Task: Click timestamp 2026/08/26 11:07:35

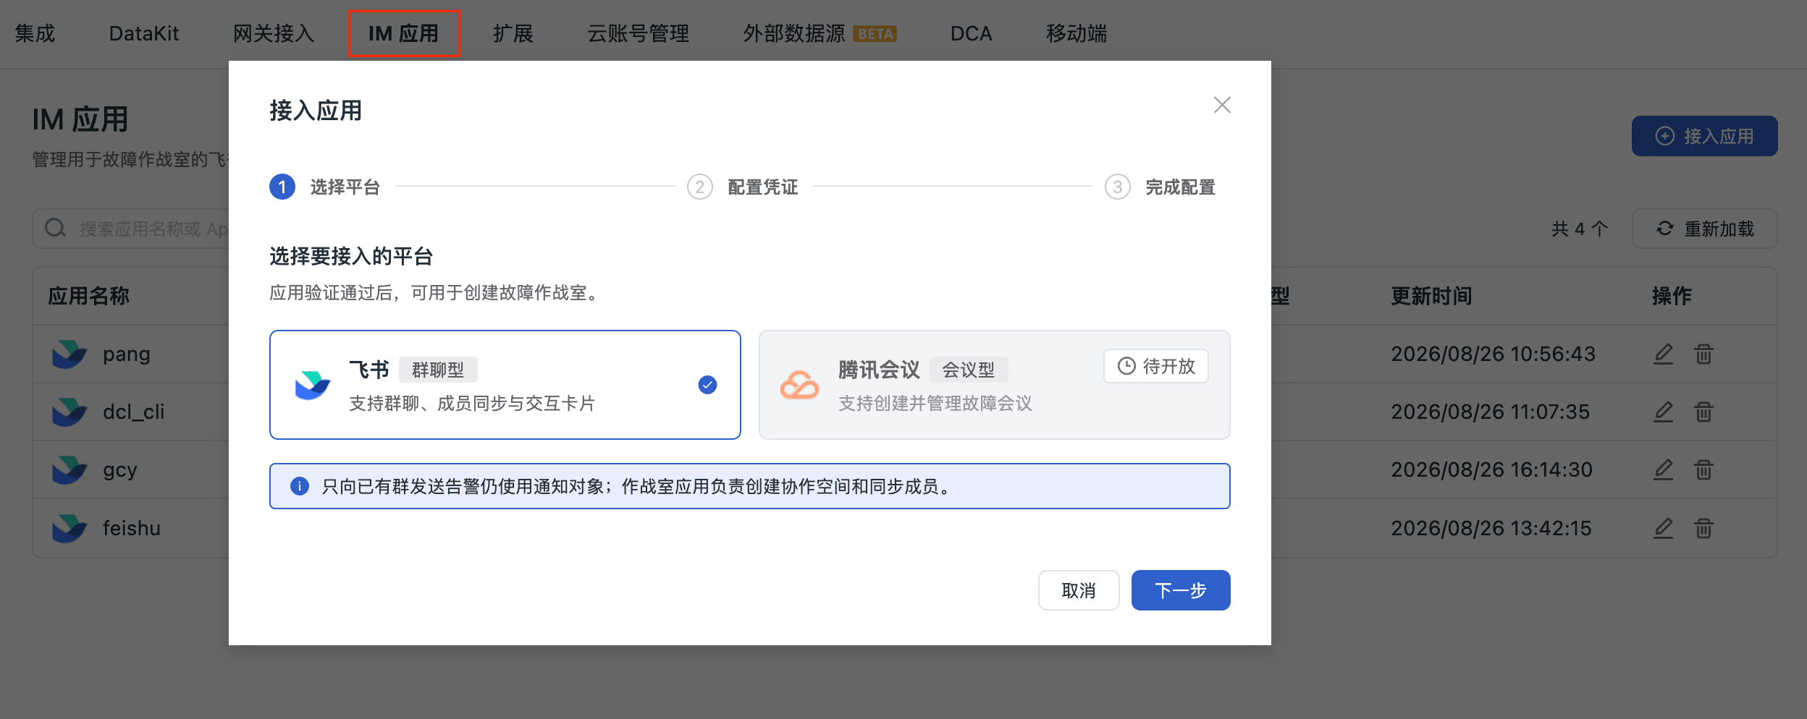Action: pos(1490,412)
